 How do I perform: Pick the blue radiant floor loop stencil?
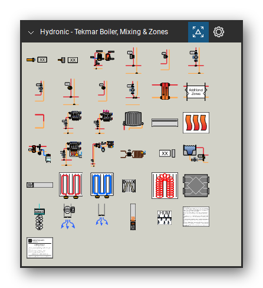pyautogui.click(x=102, y=185)
